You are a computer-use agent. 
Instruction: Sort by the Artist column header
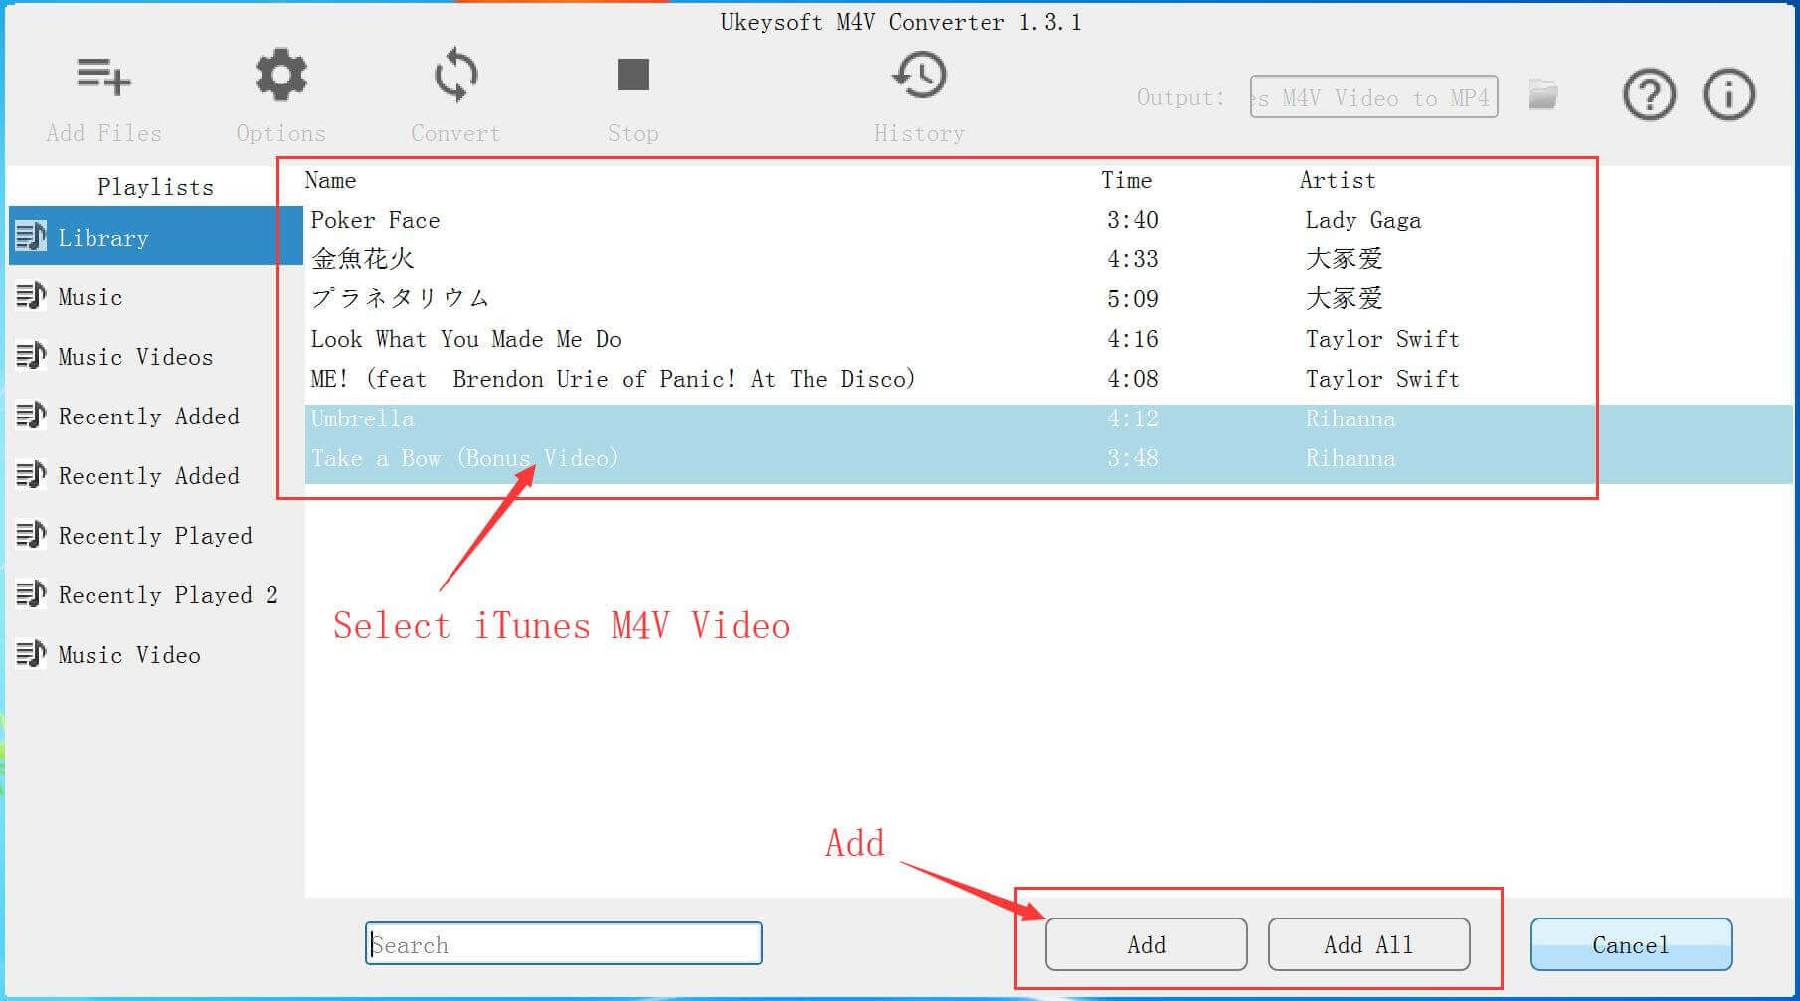tap(1338, 180)
